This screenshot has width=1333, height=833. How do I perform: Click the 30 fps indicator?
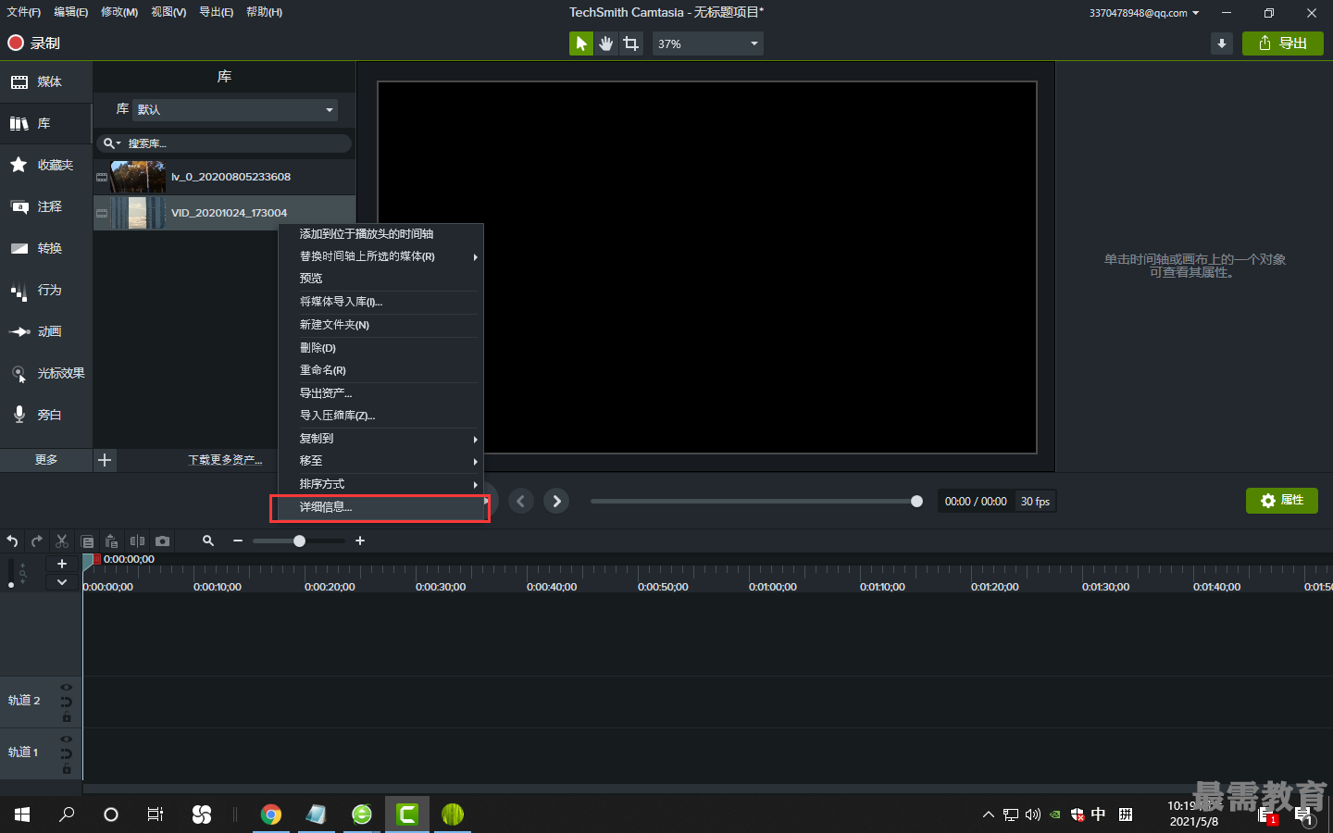pyautogui.click(x=1035, y=502)
